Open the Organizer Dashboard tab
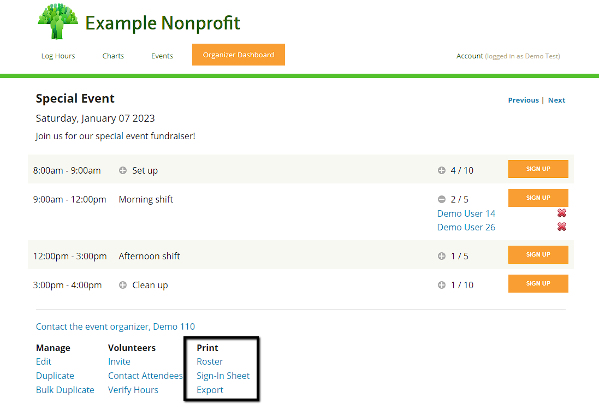 click(x=238, y=55)
